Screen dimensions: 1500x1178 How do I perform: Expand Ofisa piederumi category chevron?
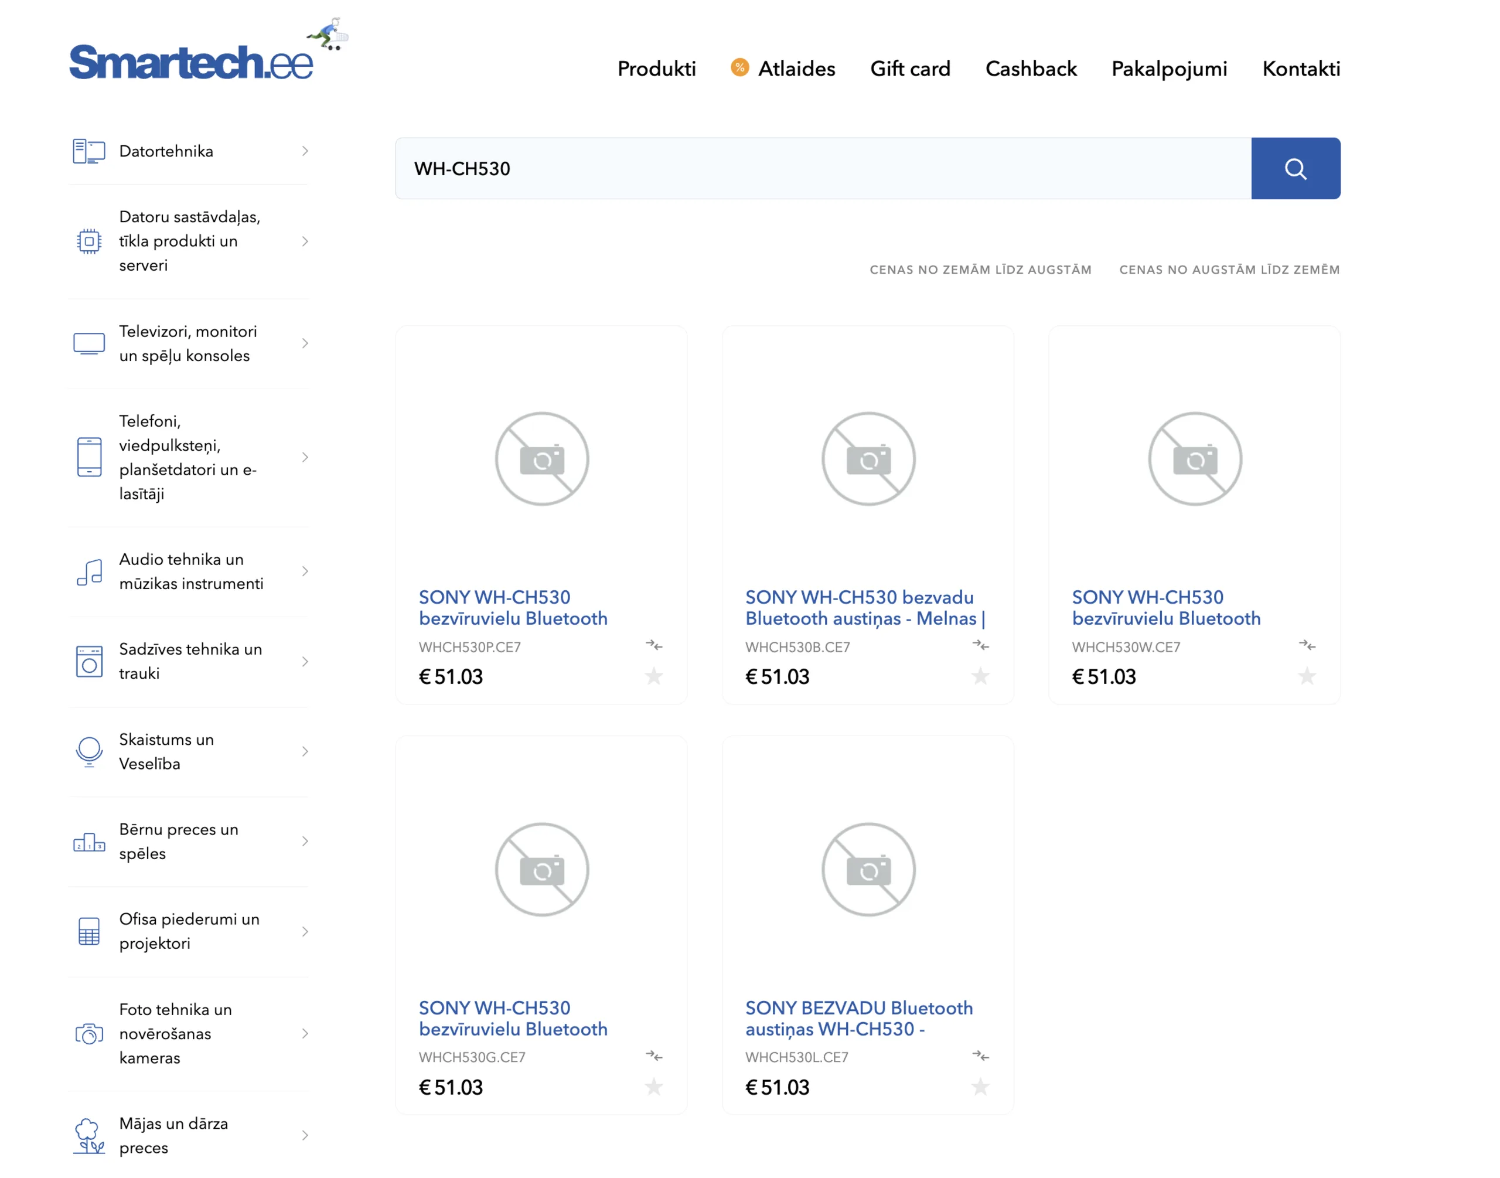[305, 931]
